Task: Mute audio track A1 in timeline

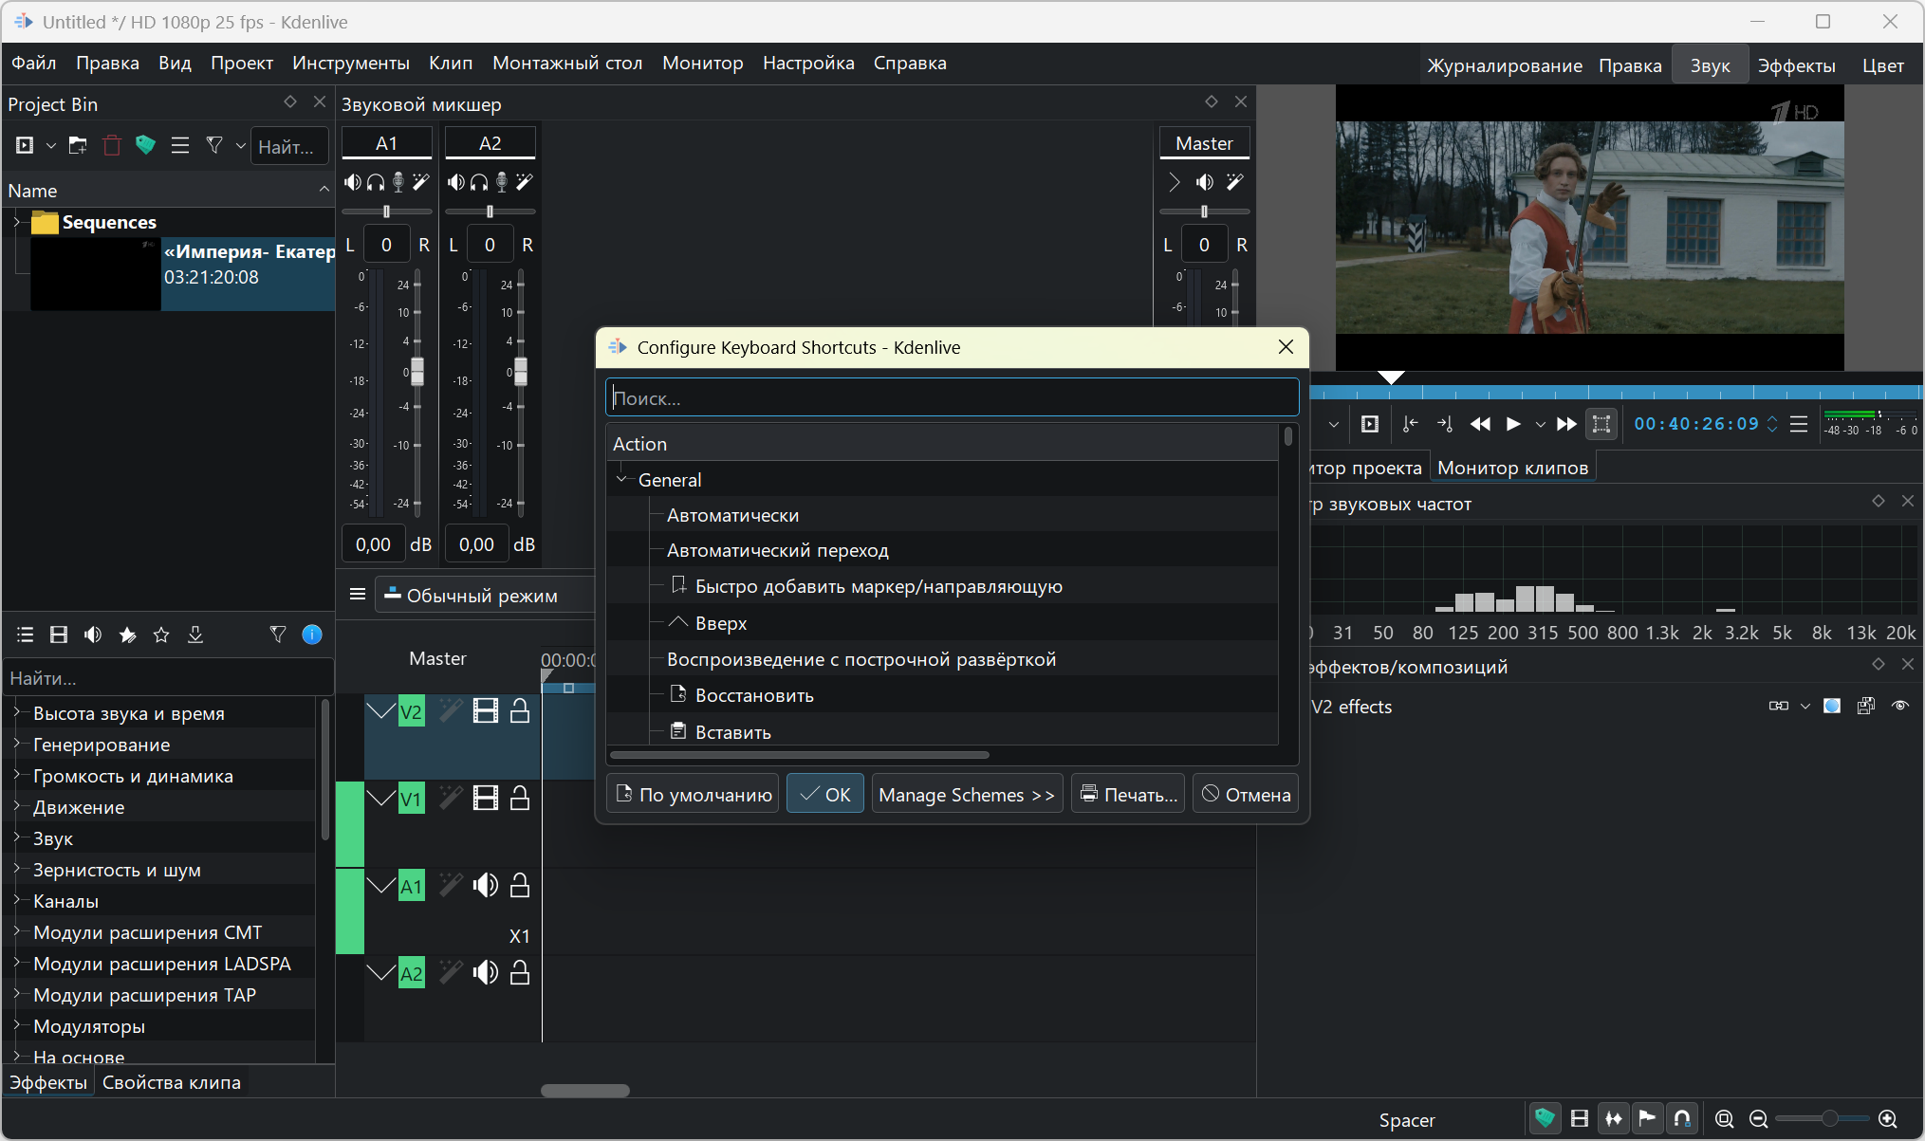Action: pos(486,886)
